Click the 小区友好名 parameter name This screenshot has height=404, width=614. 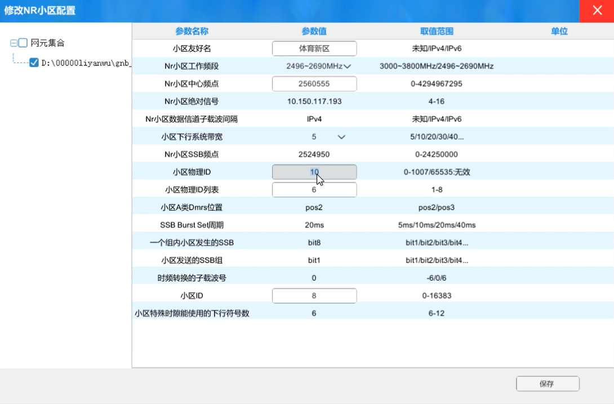(192, 48)
